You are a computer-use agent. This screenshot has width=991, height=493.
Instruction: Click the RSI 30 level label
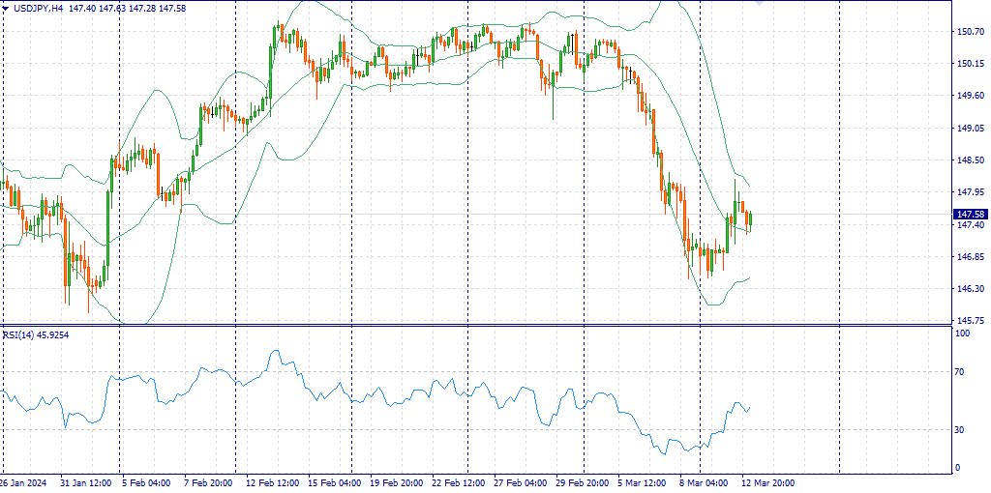pos(960,430)
